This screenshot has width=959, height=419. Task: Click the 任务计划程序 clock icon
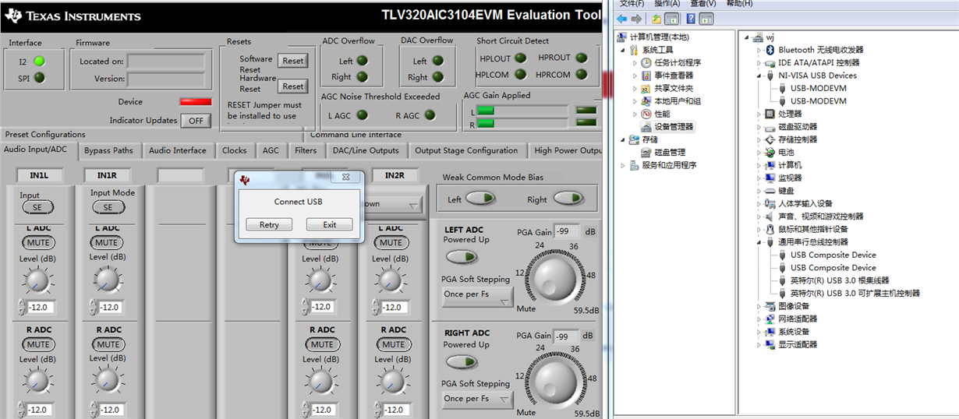pos(646,62)
